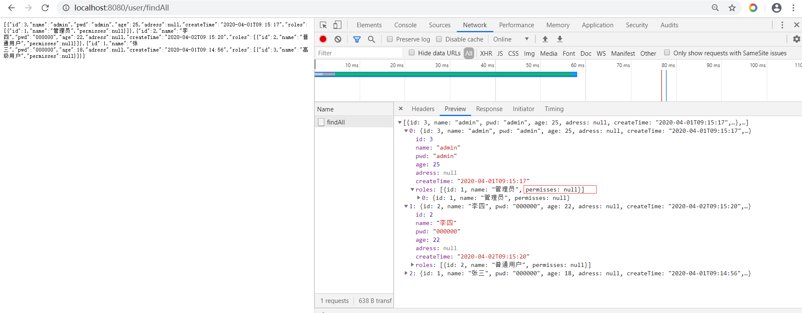Viewport: 802px width, 313px height.
Task: Filter requests by Media
Action: pos(549,53)
